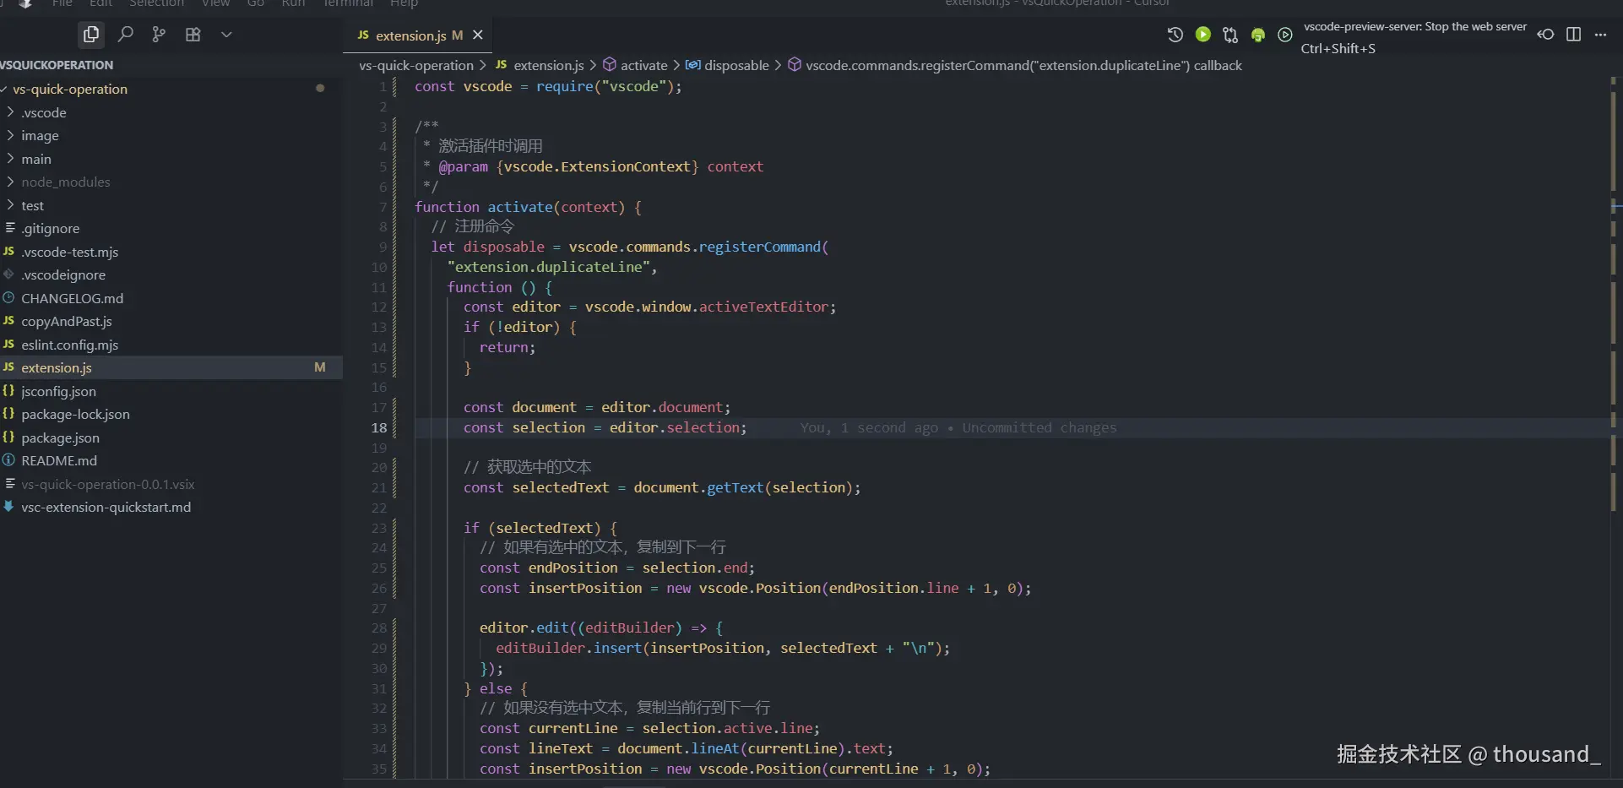Image resolution: width=1623 pixels, height=788 pixels.
Task: Open the .vscode-test.mjs file
Action: tap(171, 252)
